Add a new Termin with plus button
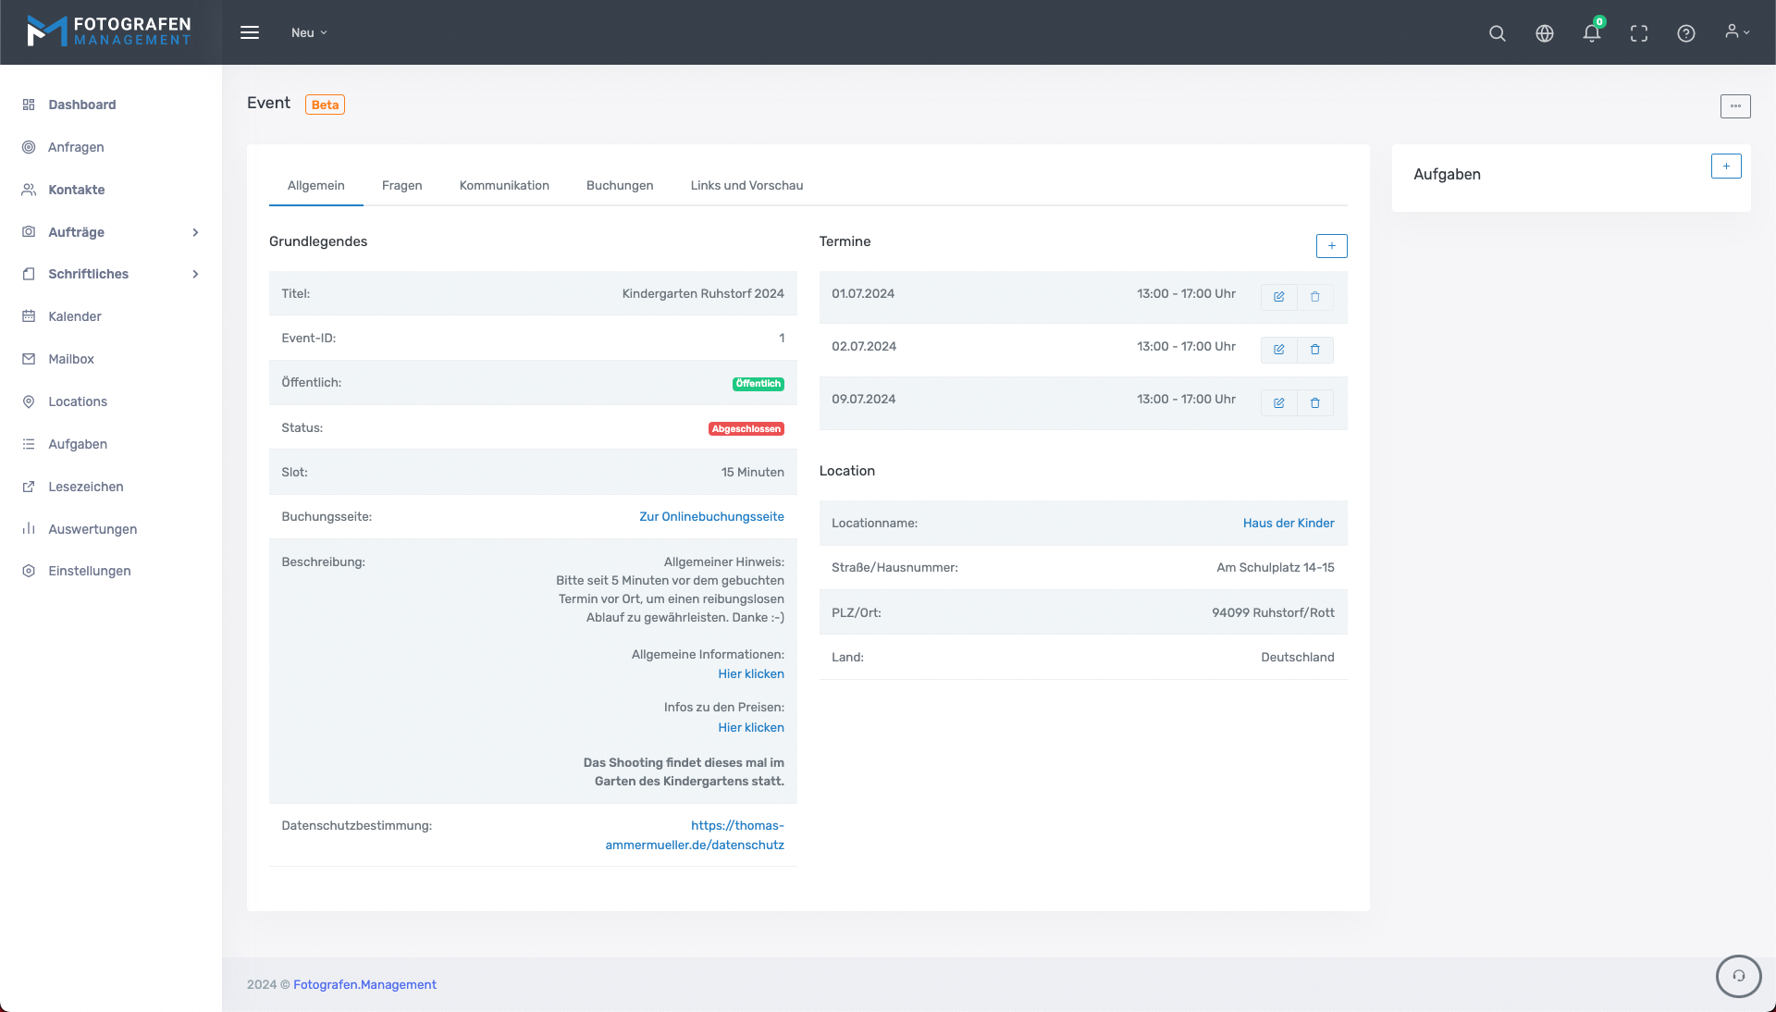The width and height of the screenshot is (1776, 1012). (1331, 246)
